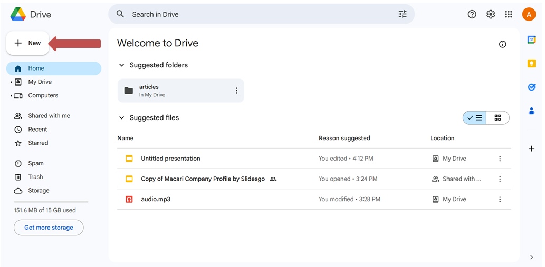Open the audio.mp3 file

point(156,200)
